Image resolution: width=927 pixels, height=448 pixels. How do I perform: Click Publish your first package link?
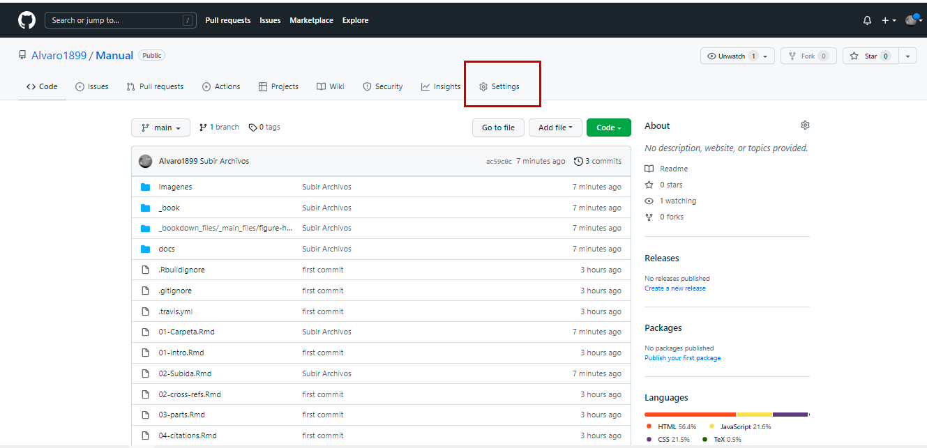tap(683, 358)
